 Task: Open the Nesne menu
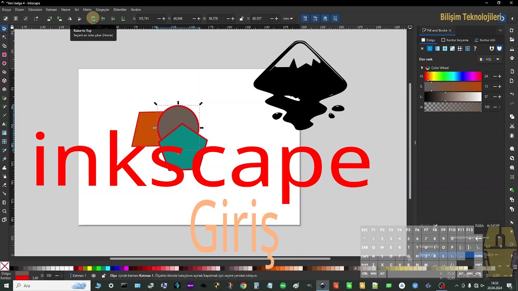coord(66,10)
